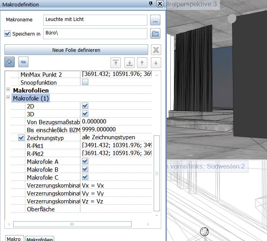The height and width of the screenshot is (241, 267).
Task: Click the delete X icon beside Neue Folie
Action: point(156,50)
